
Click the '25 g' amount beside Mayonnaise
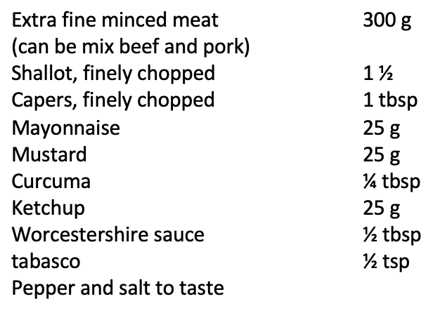point(382,128)
